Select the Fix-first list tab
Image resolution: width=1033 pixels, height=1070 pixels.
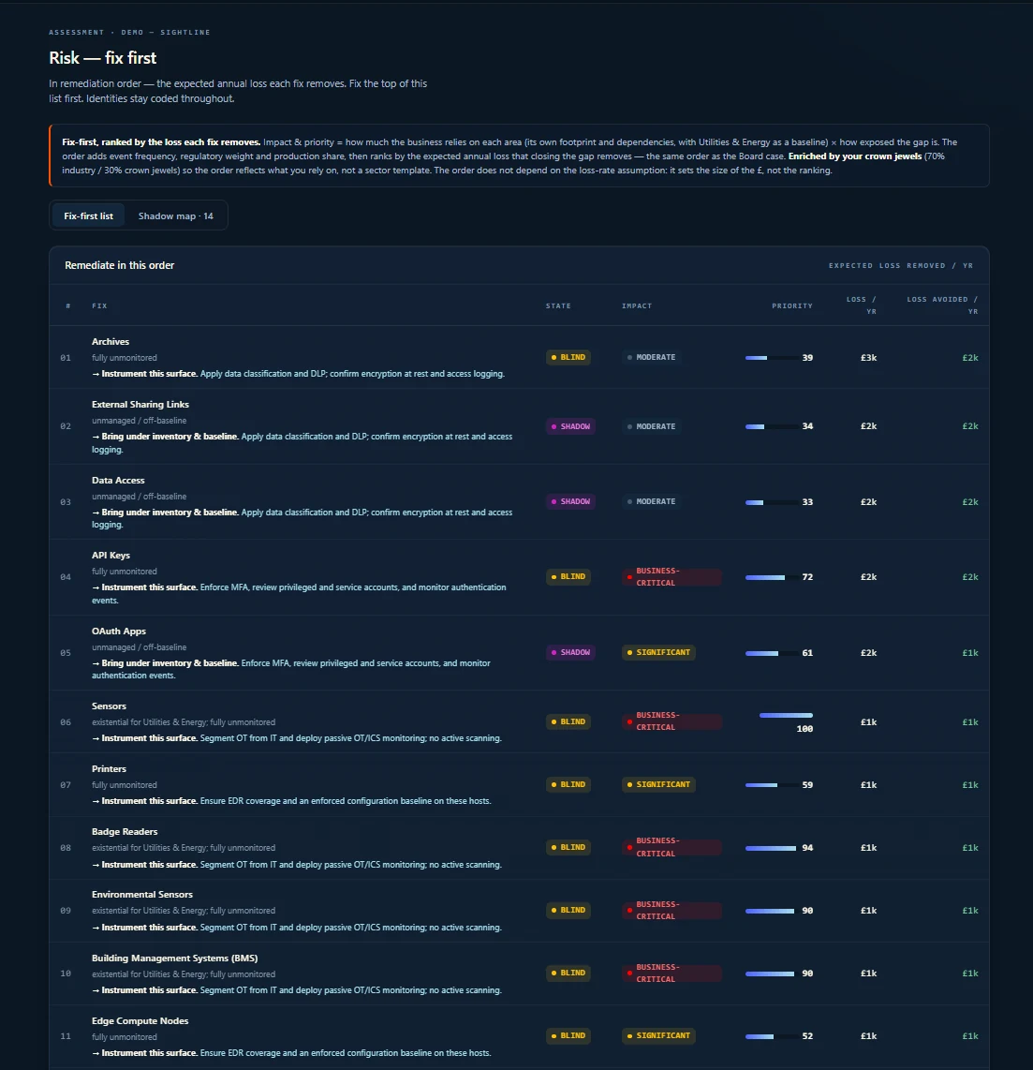pyautogui.click(x=88, y=215)
